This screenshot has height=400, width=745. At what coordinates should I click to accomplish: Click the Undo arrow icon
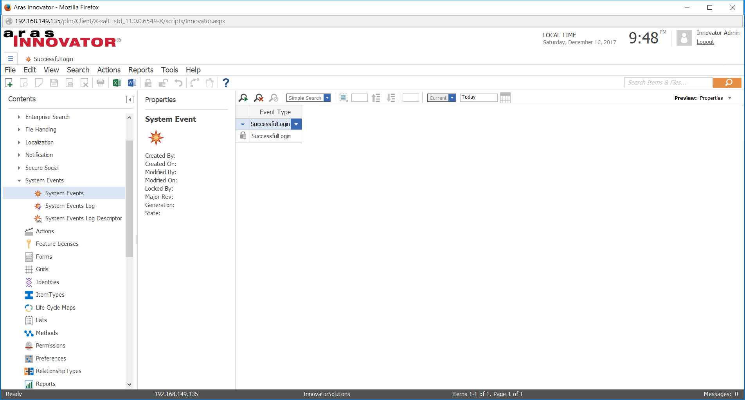coord(178,83)
